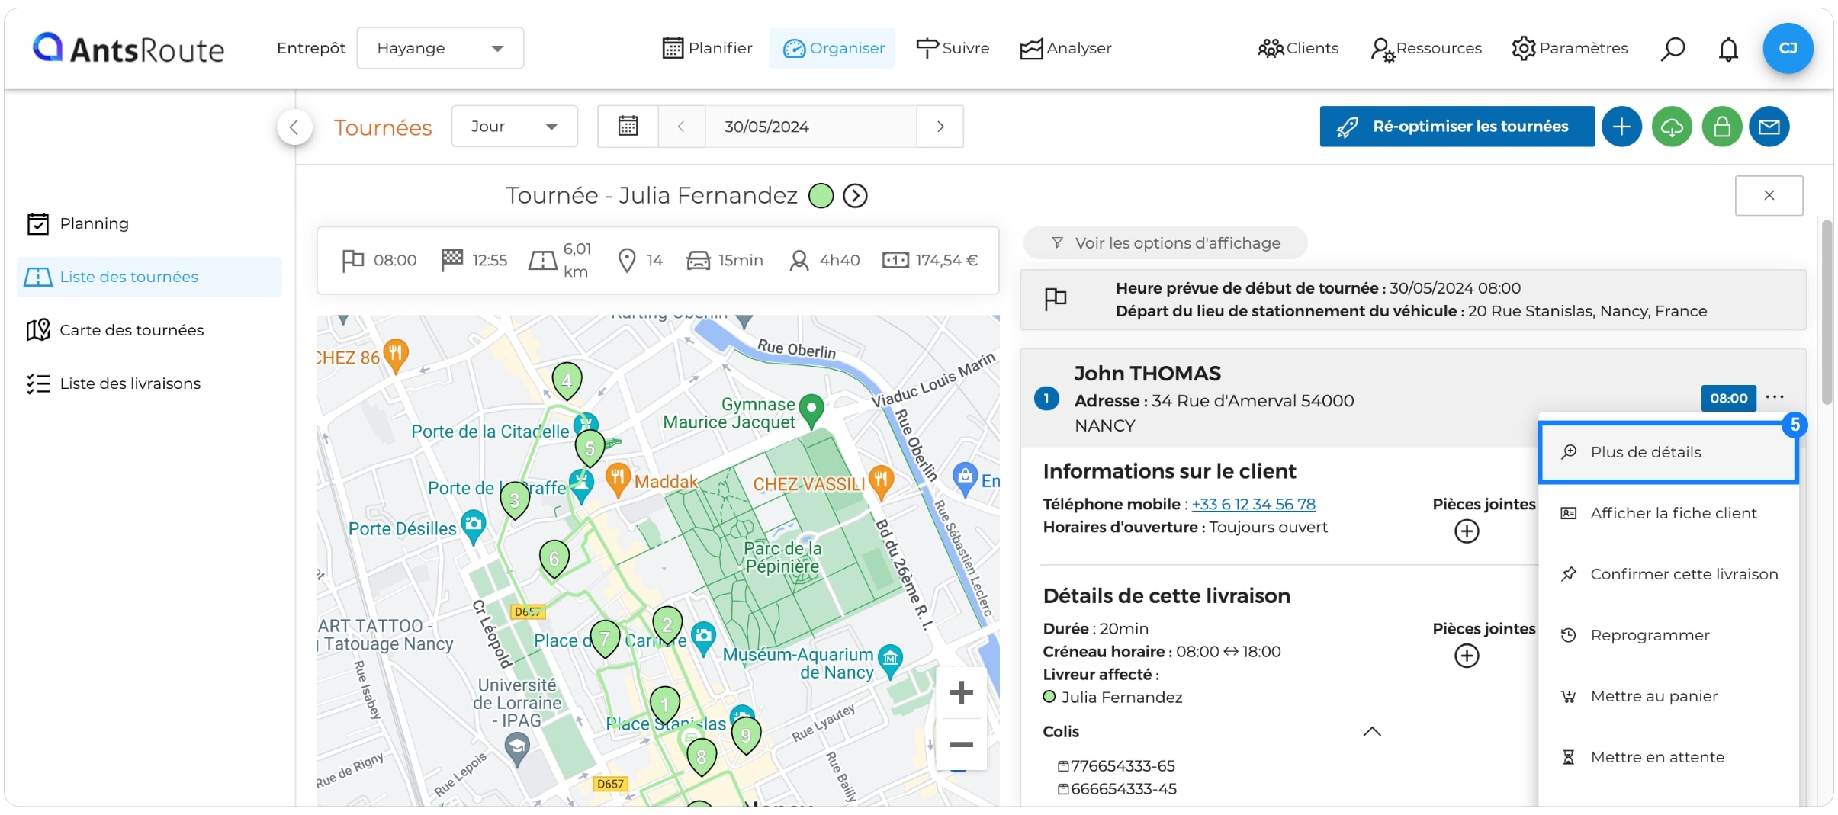
Task: Click the green cloud download icon
Action: click(x=1672, y=127)
